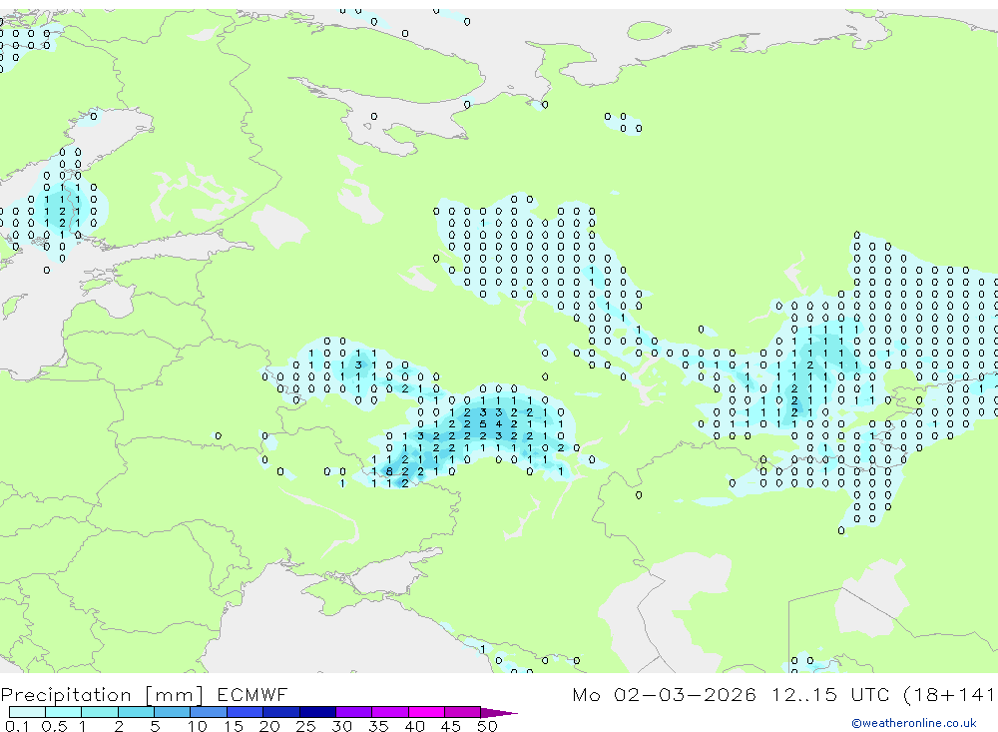Select the 0.1–0.5 mm legend color swatch

pos(27,712)
